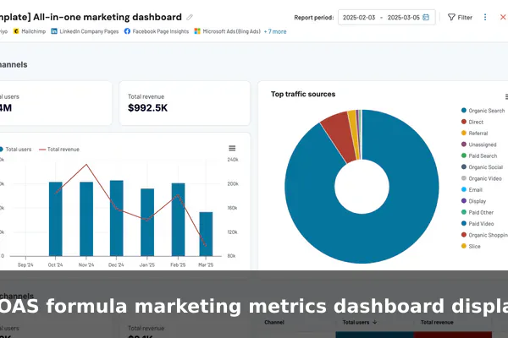Click the Oct '24 bar
The height and width of the screenshot is (338, 508).
56,219
